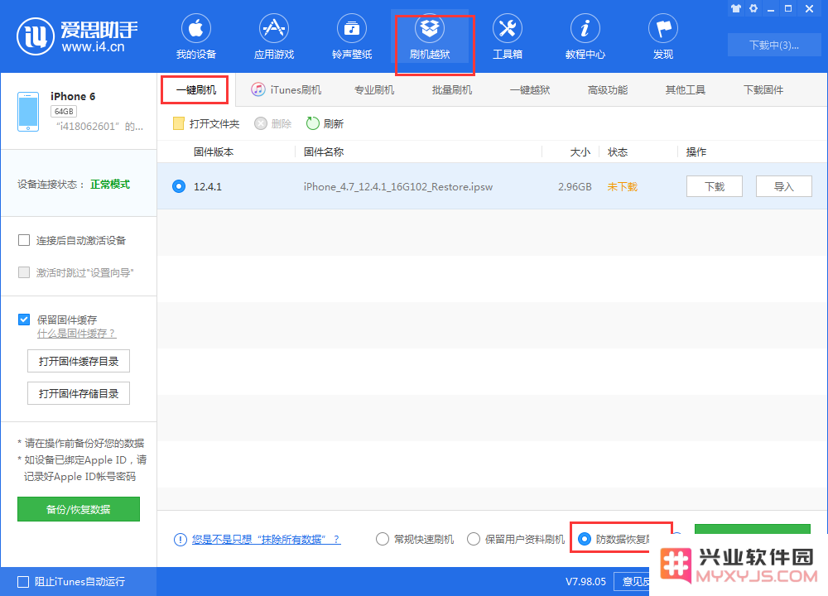
Task: Click 下载 button for 12.4.1 firmware
Action: pos(715,186)
